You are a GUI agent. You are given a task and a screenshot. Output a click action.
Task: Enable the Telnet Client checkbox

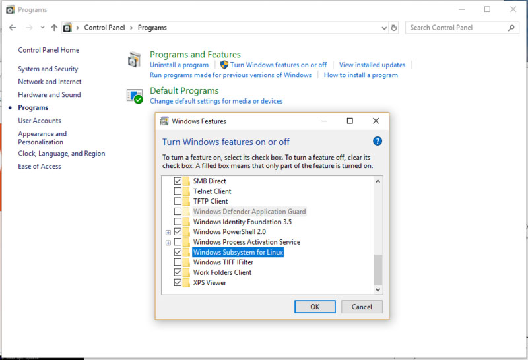(x=178, y=191)
